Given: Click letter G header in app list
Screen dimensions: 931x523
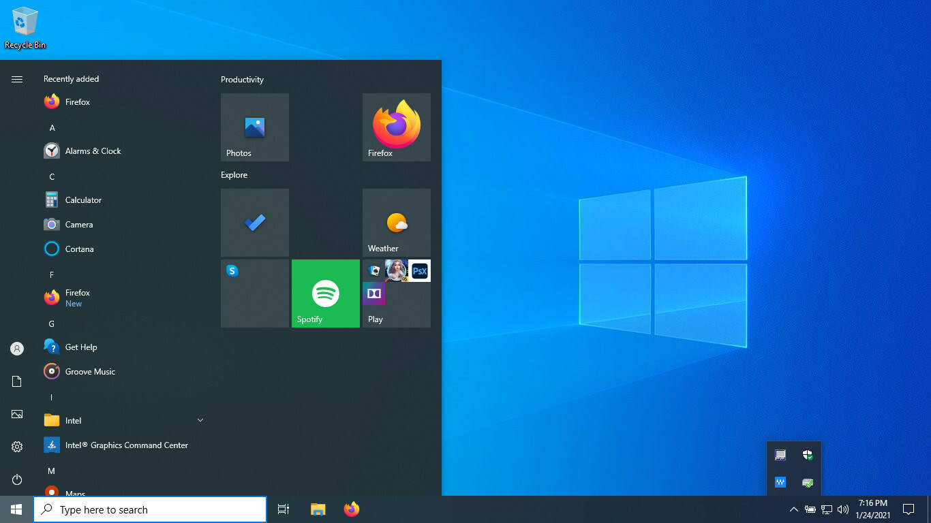Looking at the screenshot, I should [52, 324].
